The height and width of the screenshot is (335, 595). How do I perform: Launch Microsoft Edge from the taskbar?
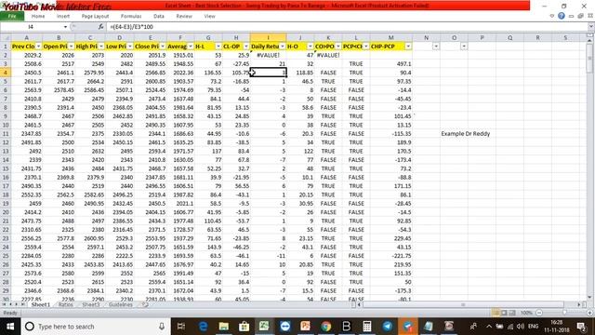(x=203, y=327)
